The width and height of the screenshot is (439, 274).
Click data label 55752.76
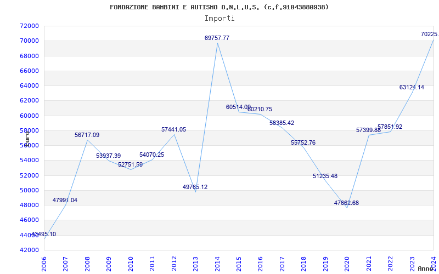point(303,142)
